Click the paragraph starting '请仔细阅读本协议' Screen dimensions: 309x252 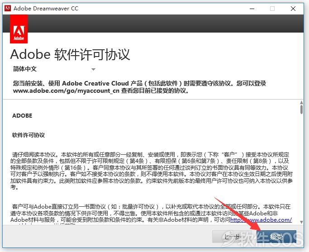[152, 171]
